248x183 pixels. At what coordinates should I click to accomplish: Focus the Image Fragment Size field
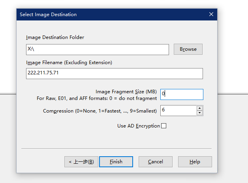(182, 94)
